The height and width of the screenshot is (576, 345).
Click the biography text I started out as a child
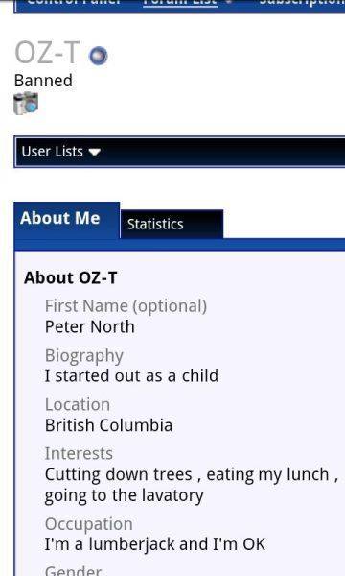click(131, 375)
